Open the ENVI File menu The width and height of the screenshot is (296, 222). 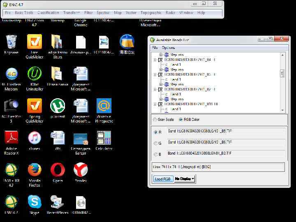[x=8, y=13]
